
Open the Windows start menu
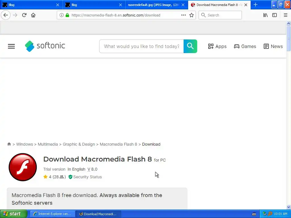(x=13, y=214)
